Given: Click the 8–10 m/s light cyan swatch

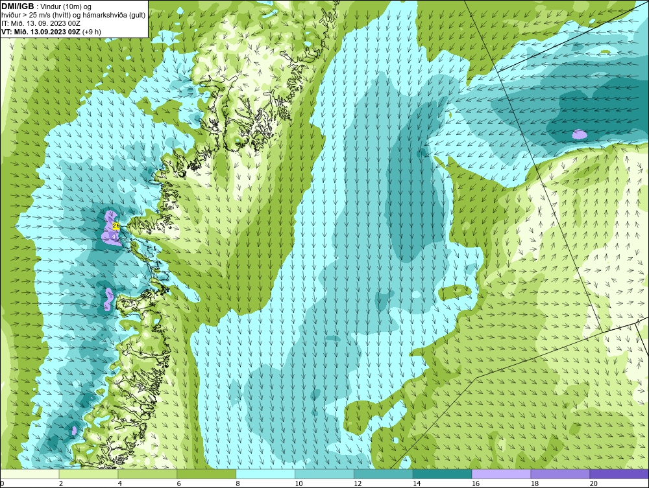Looking at the screenshot, I should click(265, 474).
